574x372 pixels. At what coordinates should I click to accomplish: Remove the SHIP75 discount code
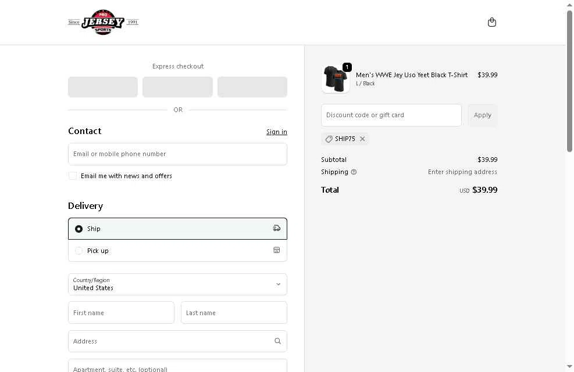[x=362, y=139]
